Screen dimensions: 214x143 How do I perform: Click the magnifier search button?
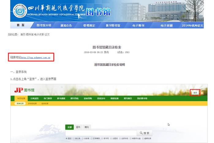(x=144, y=133)
